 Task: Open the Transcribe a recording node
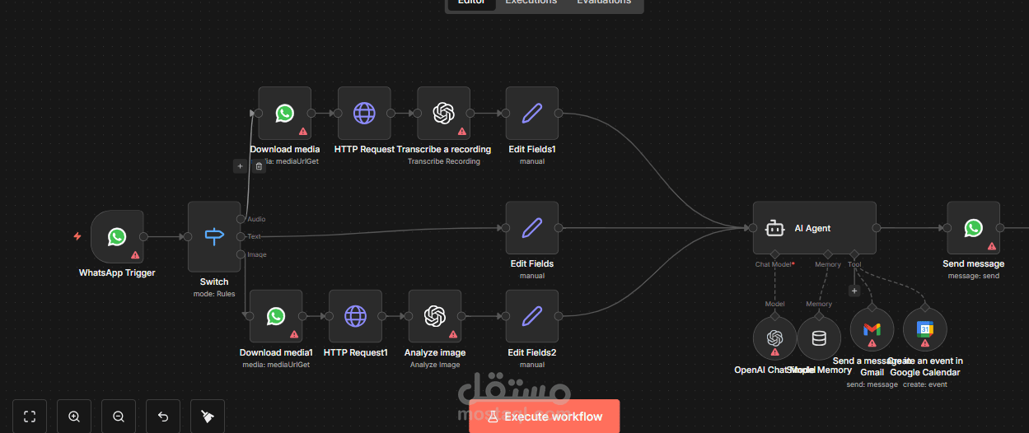[x=444, y=114]
